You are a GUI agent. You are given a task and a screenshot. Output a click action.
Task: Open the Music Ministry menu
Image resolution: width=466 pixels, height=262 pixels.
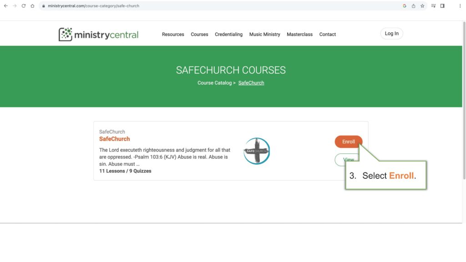tap(264, 35)
